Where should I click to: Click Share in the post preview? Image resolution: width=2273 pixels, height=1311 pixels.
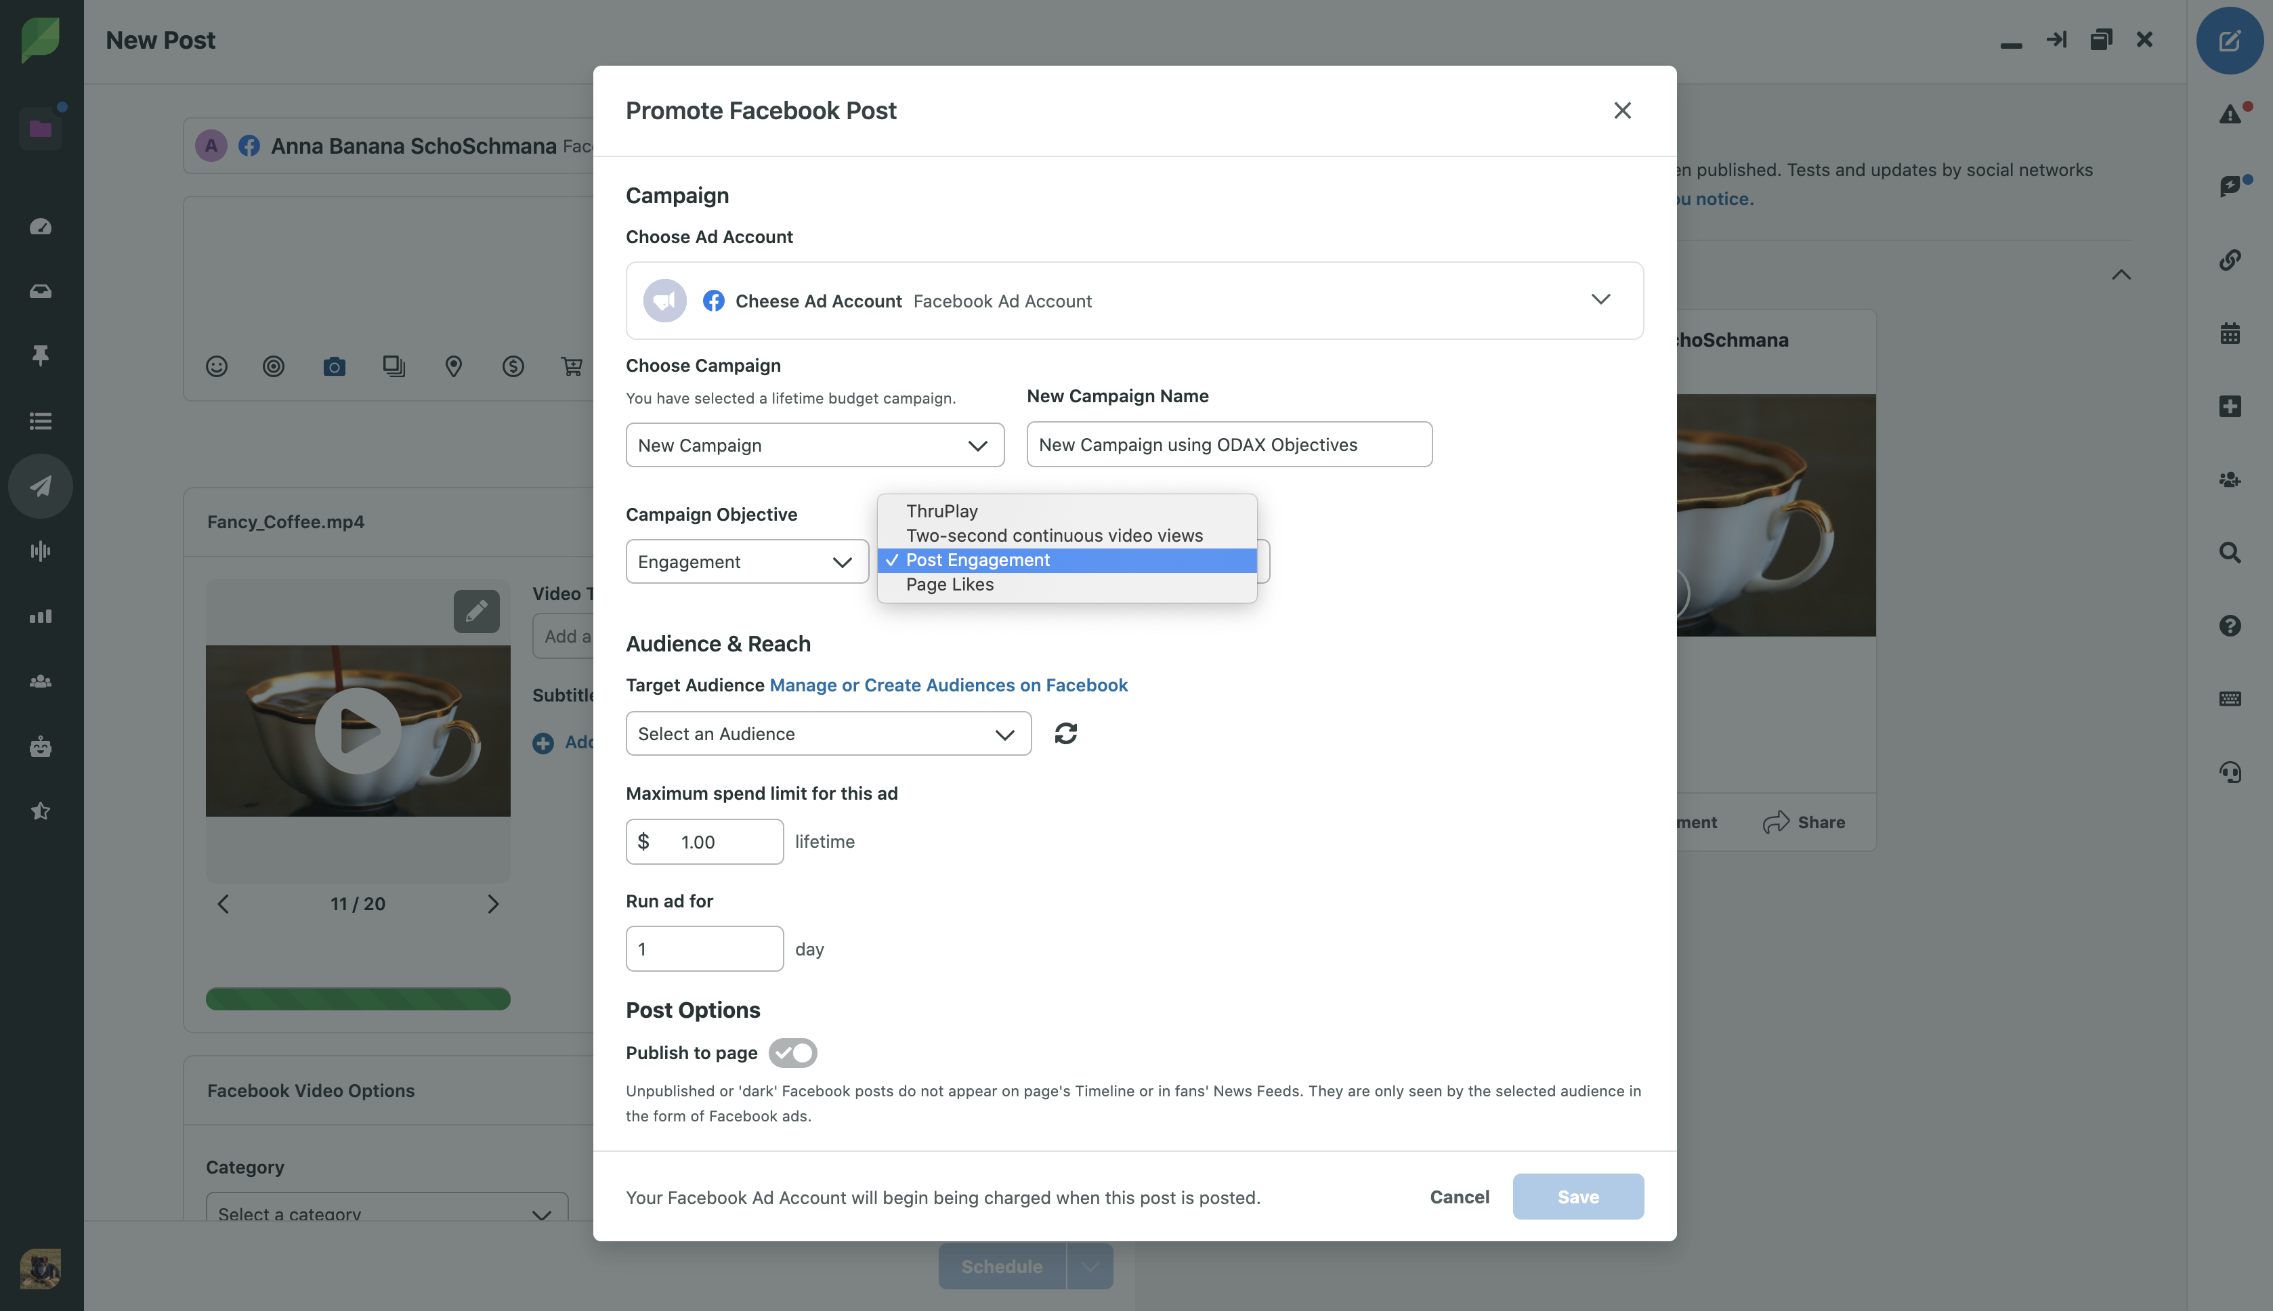click(x=1805, y=822)
